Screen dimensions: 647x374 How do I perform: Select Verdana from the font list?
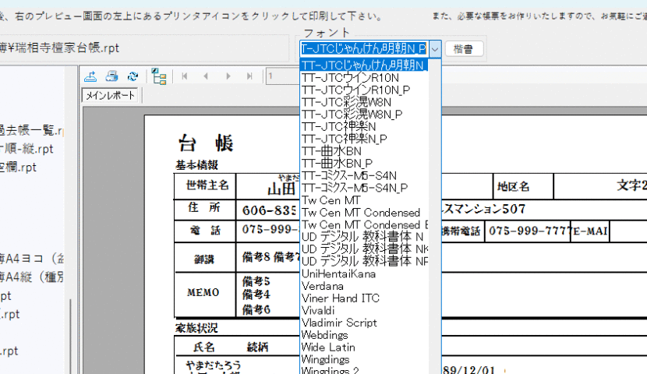click(323, 286)
